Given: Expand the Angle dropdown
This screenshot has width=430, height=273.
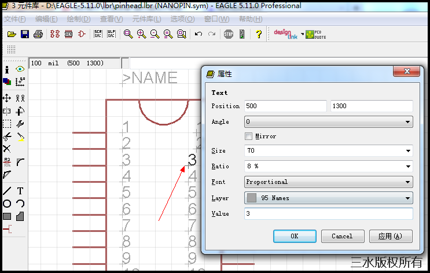Looking at the screenshot, I should coord(408,122).
